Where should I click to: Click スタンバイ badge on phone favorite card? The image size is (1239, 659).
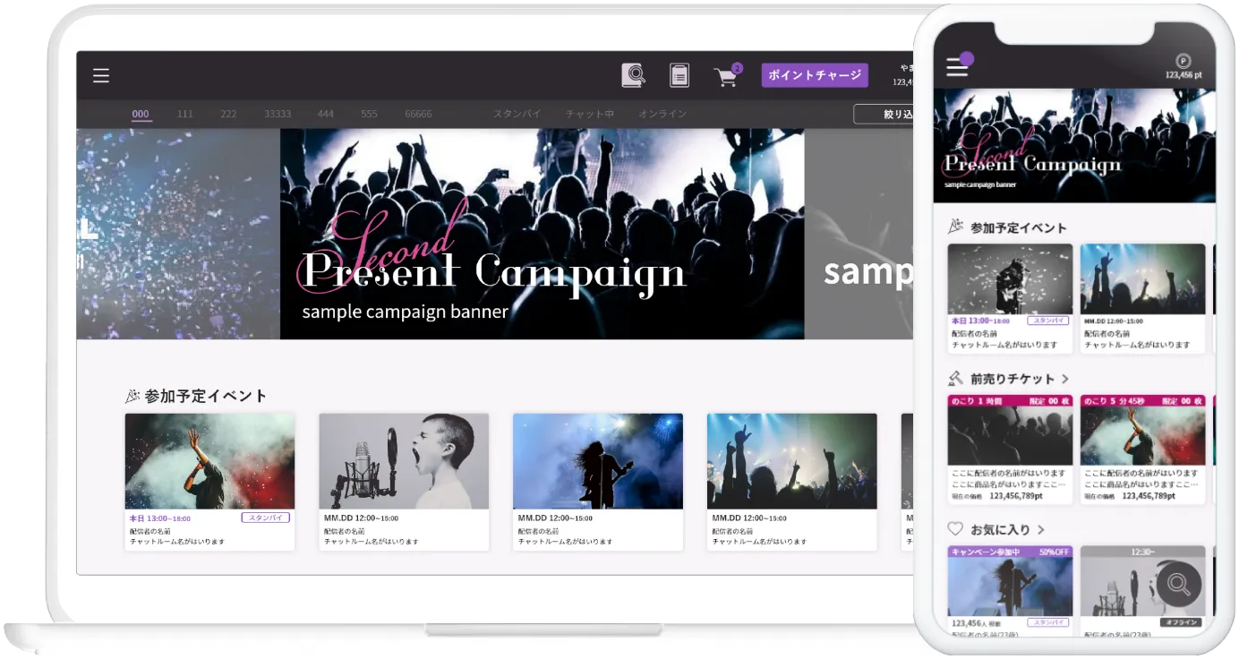pyautogui.click(x=1049, y=621)
